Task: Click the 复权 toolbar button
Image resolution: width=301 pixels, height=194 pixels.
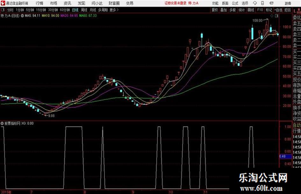Action: (215, 10)
